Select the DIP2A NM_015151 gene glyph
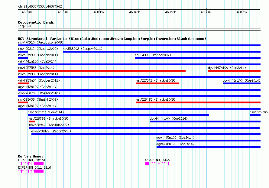 tap(31, 164)
